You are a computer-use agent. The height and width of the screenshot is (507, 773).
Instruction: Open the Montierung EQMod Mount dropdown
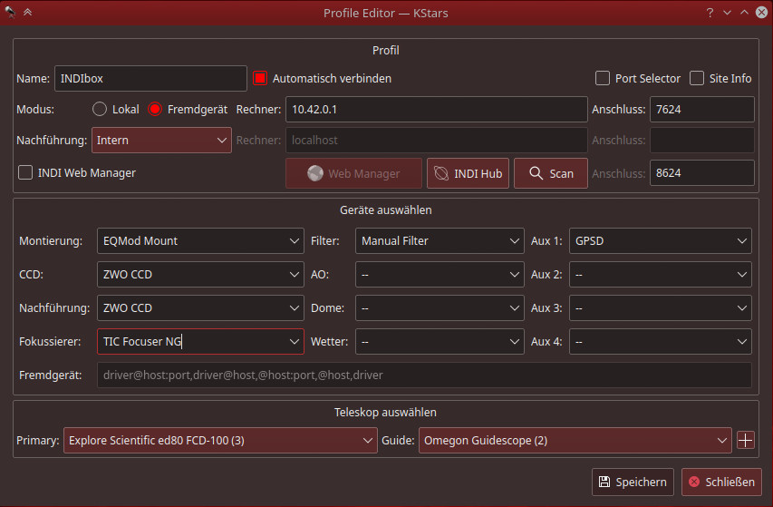click(x=199, y=241)
